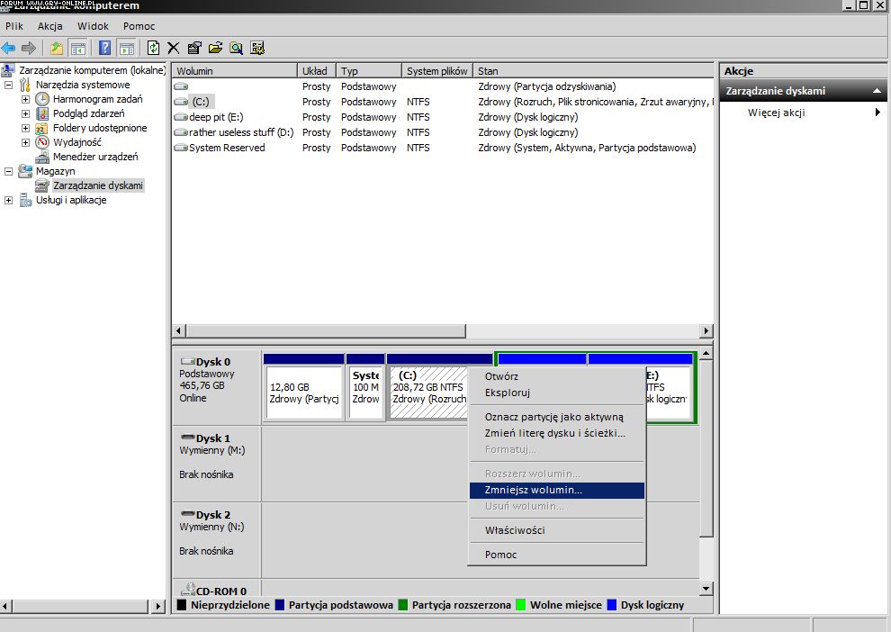Expand Usługi i aplikacje branch
This screenshot has width=891, height=632.
click(8, 200)
